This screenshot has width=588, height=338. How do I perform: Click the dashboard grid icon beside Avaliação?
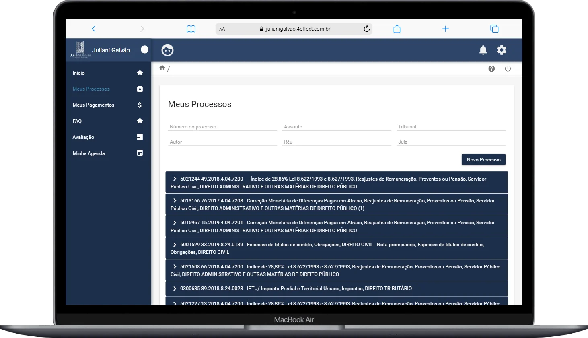140,137
